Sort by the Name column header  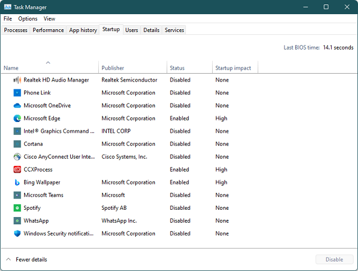(x=50, y=67)
